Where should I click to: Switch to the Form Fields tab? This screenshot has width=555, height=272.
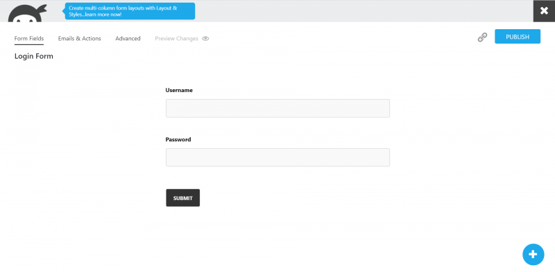coord(29,39)
